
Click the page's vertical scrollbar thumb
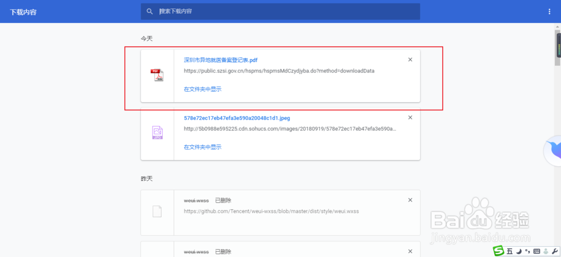[x=558, y=48]
